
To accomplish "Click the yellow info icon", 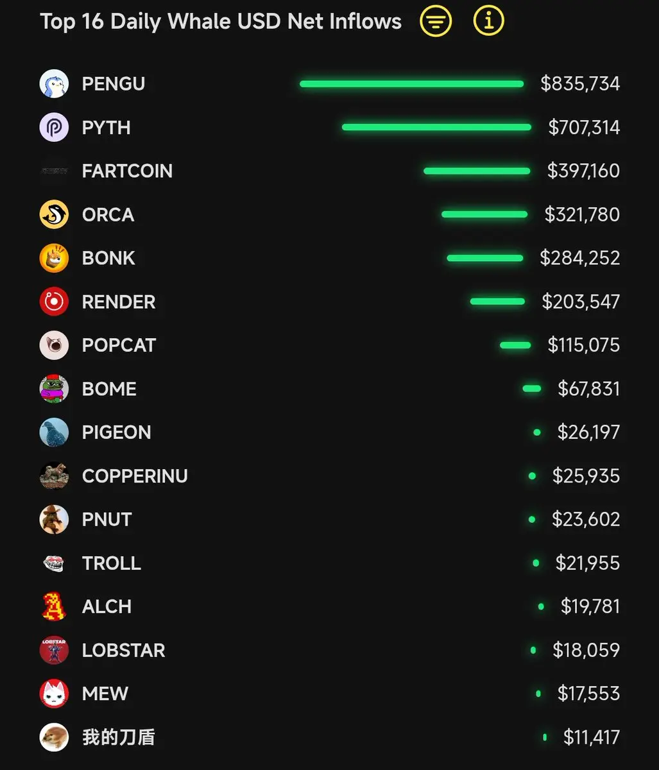I will click(488, 21).
